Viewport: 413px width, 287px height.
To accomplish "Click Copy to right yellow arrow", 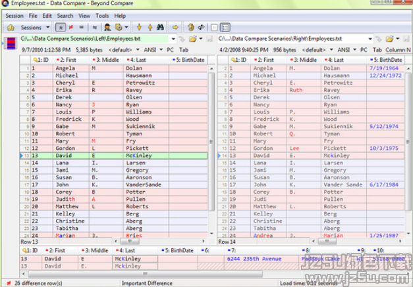I will pos(175,27).
